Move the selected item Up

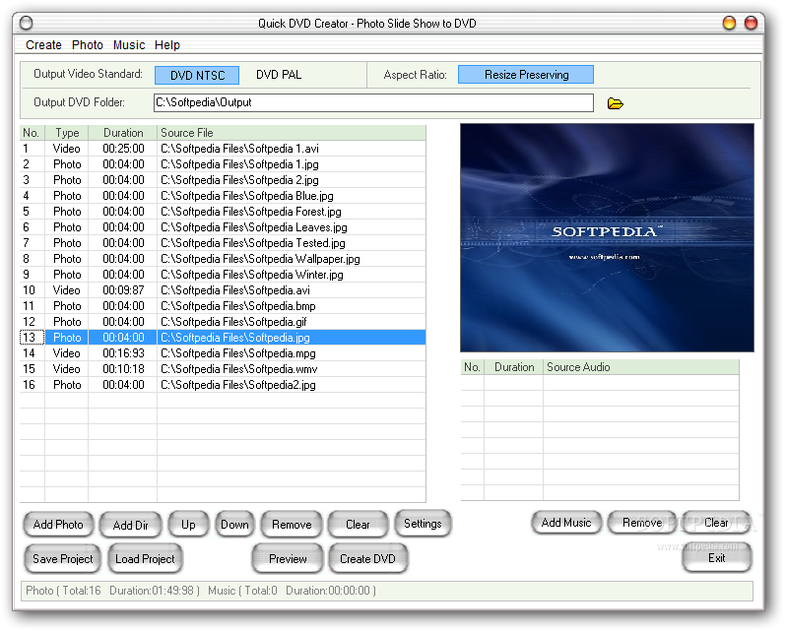point(188,524)
